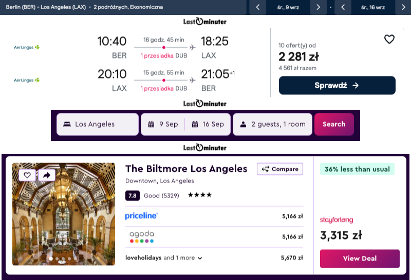Save flight offer with heart icon
Screen dimensions: 411x280
(x=389, y=39)
